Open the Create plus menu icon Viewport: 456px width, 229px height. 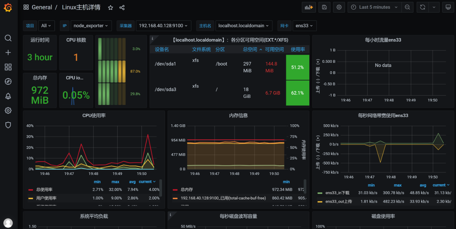(8, 53)
